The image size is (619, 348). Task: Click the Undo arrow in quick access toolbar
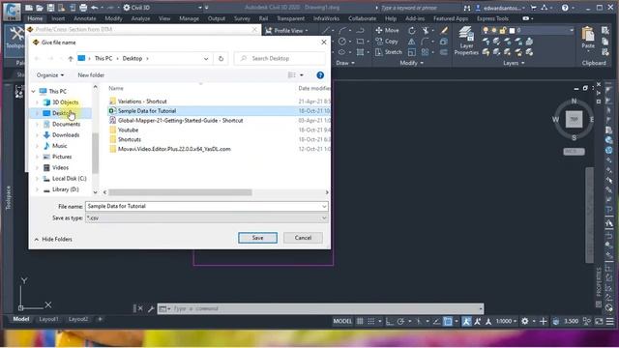(94, 8)
